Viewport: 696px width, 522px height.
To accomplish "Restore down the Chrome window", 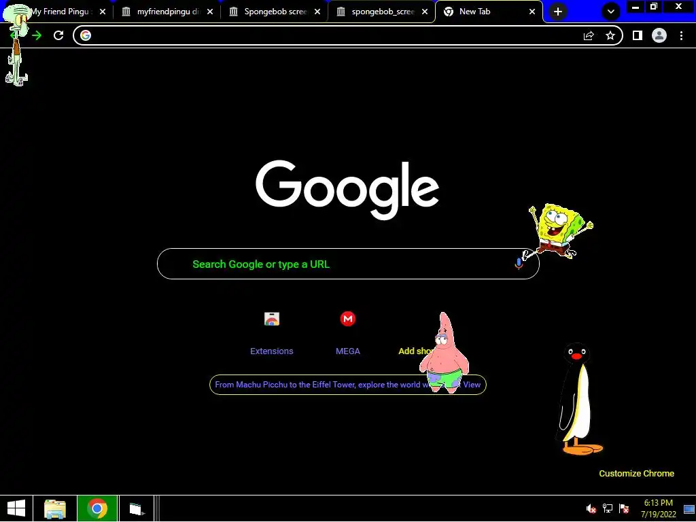I will 654,7.
